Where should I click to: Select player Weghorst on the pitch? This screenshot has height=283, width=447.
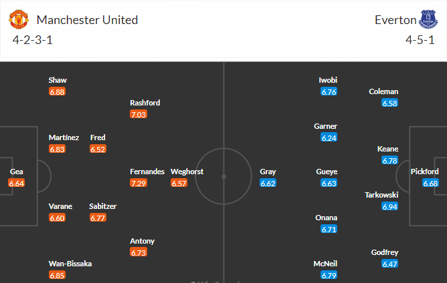point(187,172)
